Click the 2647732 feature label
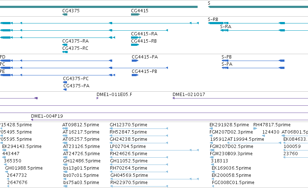308x188 pixels. 17,175
